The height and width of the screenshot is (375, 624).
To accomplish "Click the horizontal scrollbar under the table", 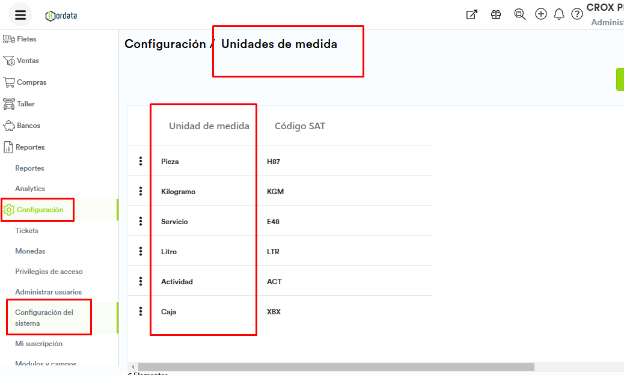I will coord(335,367).
